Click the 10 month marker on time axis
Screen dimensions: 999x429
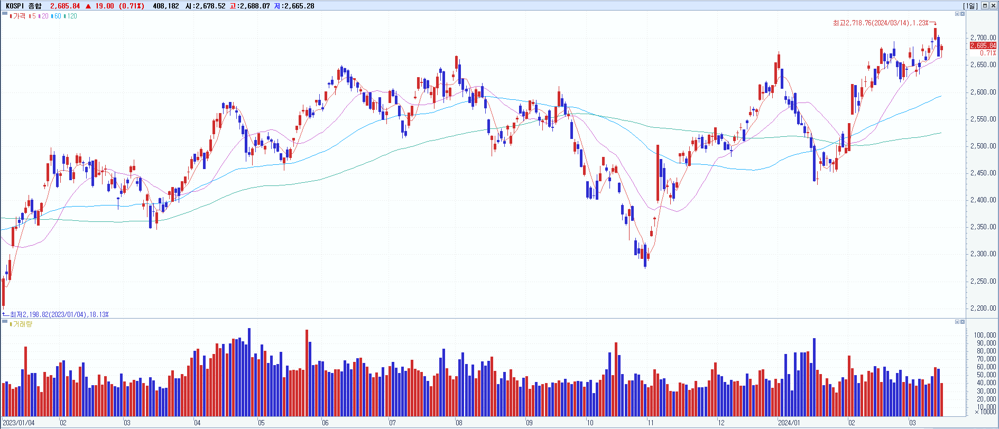[x=590, y=423]
